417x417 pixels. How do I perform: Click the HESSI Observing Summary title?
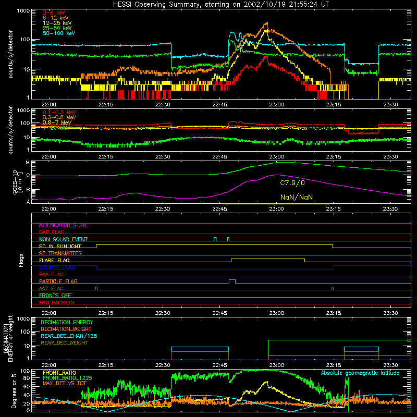click(221, 4)
